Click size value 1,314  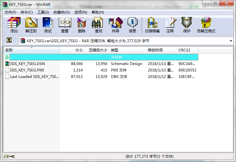pyautogui.click(x=78, y=70)
